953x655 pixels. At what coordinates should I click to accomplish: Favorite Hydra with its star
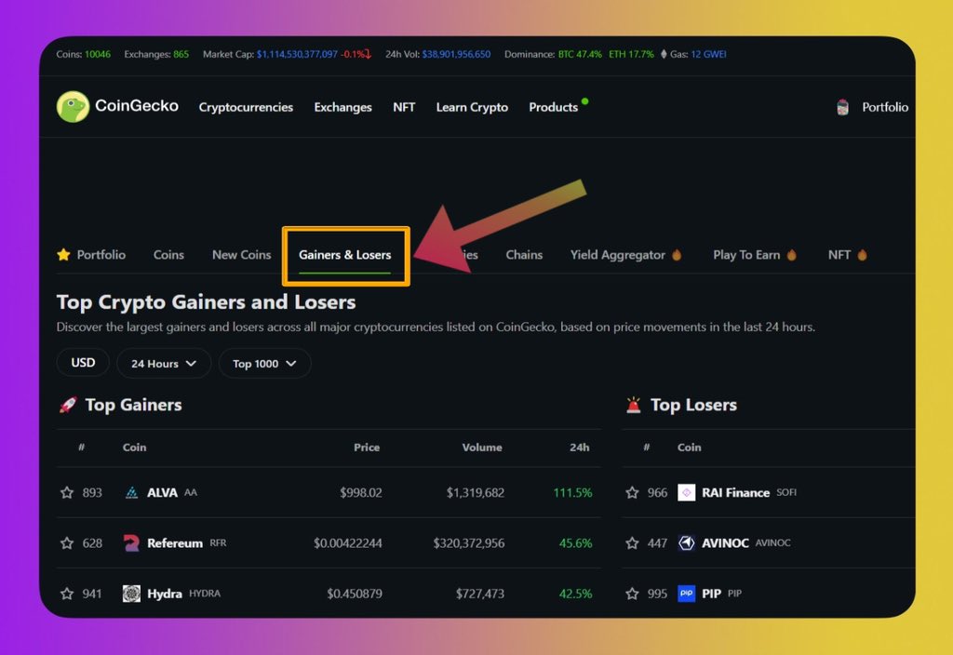[67, 593]
